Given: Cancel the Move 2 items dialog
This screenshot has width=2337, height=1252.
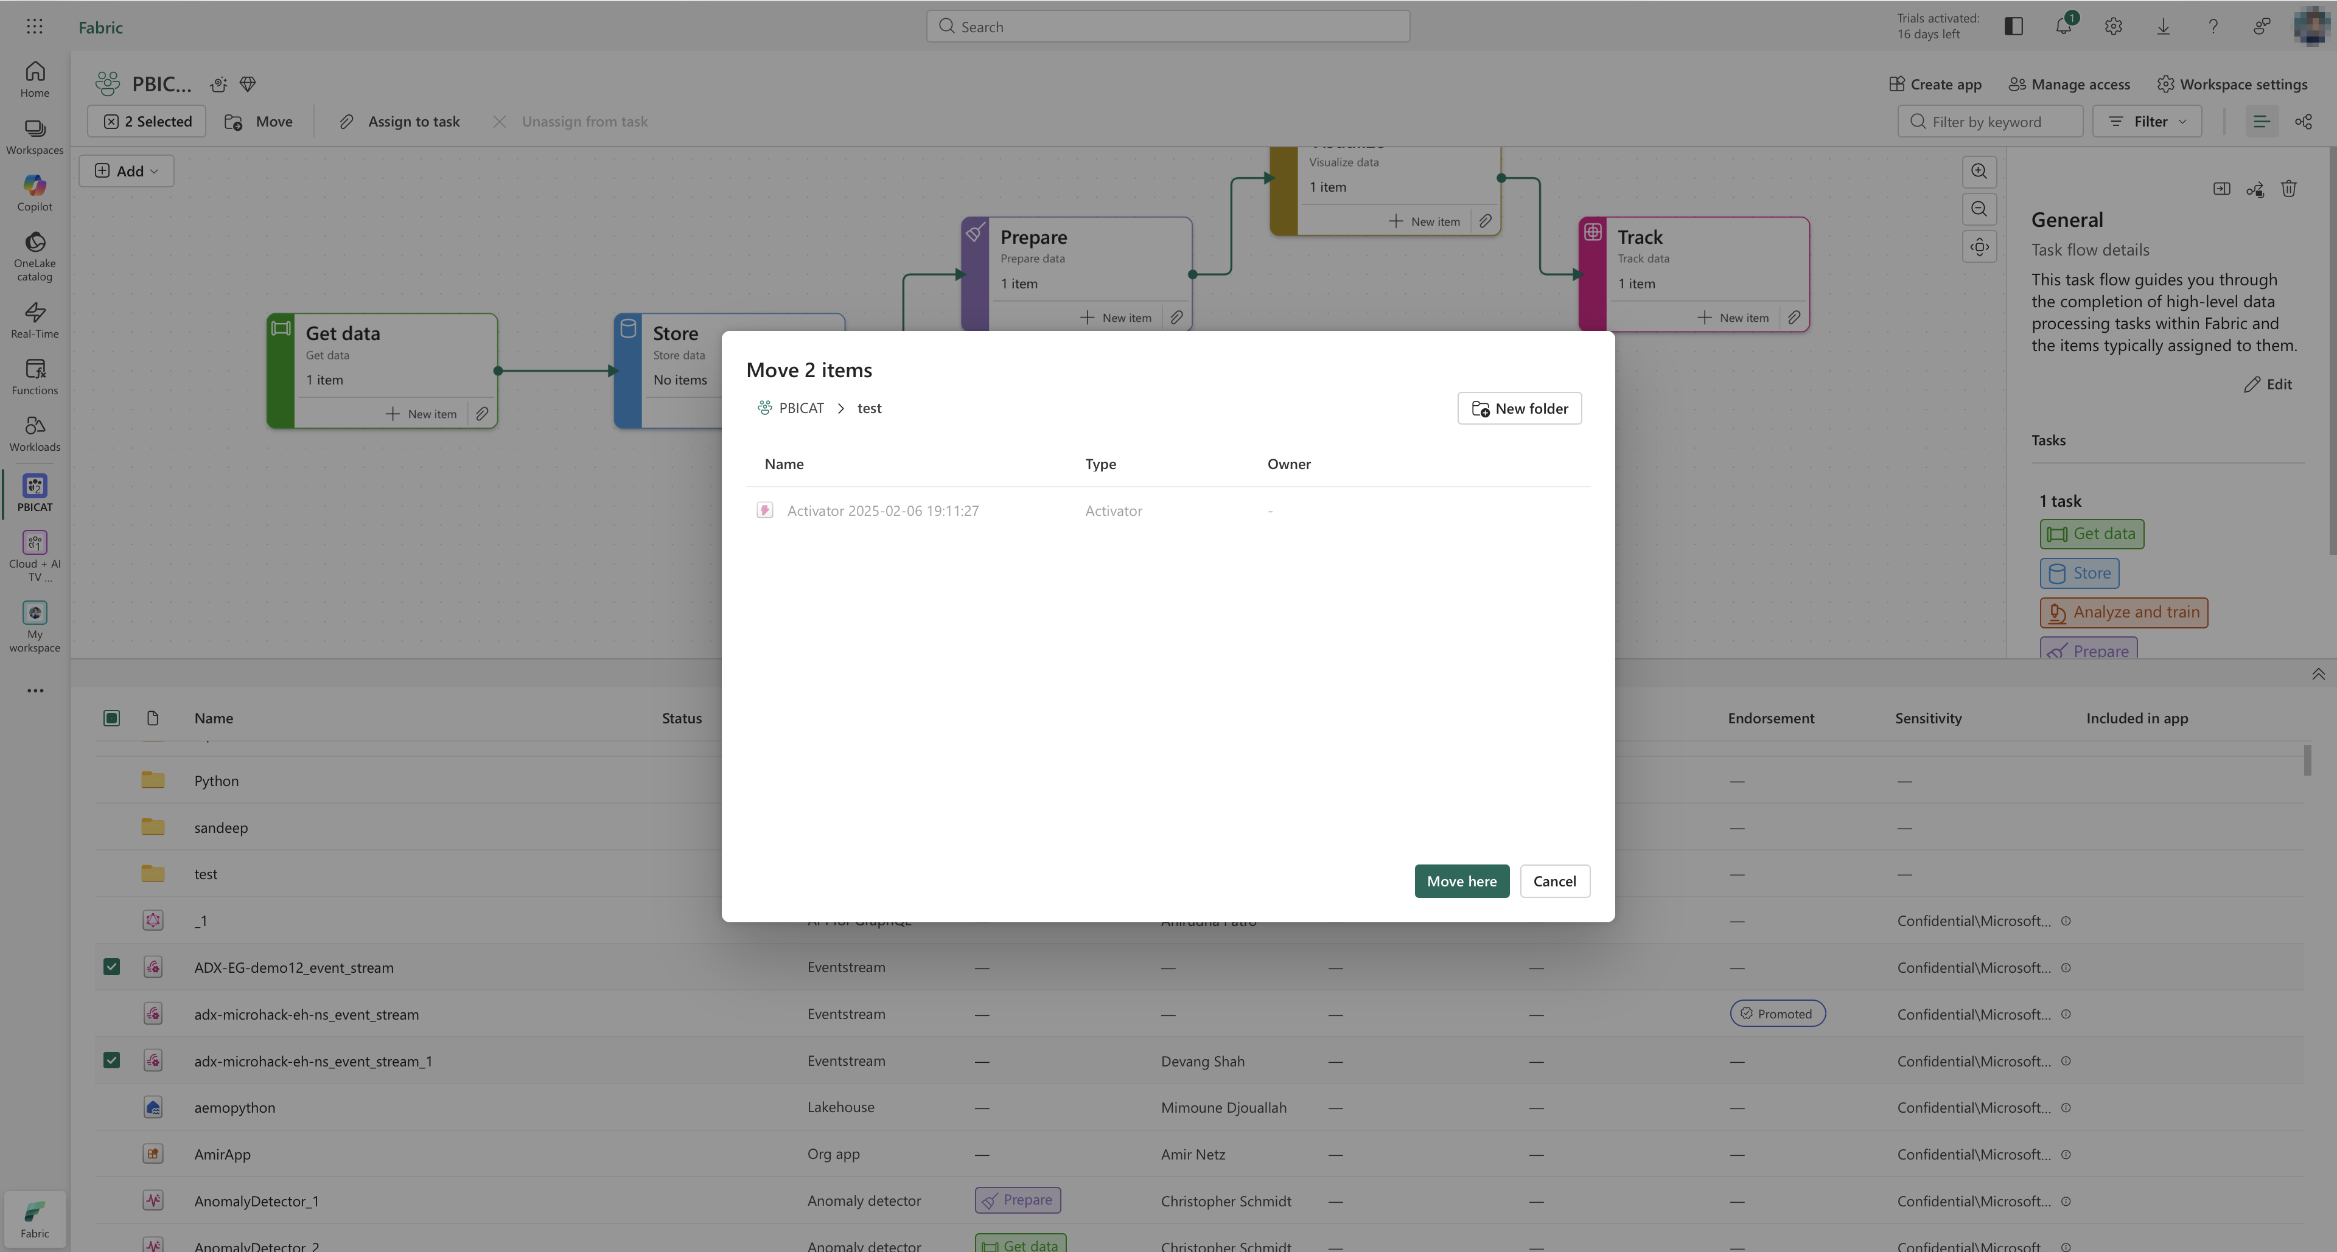Looking at the screenshot, I should (x=1554, y=881).
